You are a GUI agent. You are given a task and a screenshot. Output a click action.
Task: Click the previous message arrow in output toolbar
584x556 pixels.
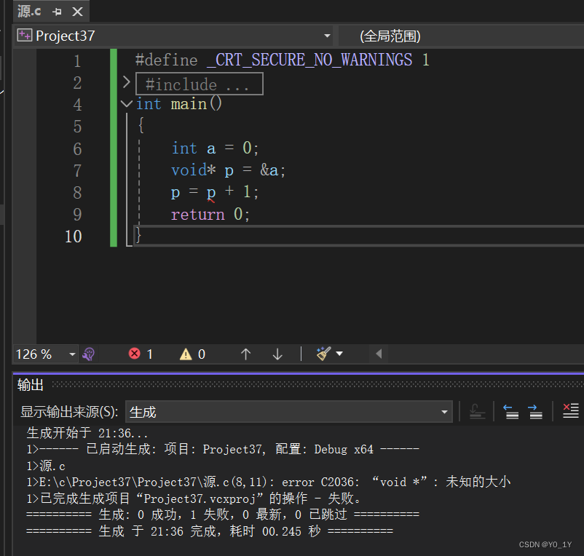pos(510,411)
